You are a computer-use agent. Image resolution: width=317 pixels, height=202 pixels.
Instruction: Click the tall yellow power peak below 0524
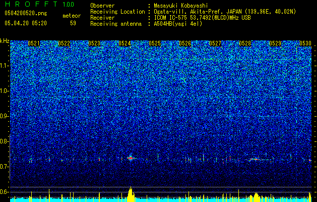(x=131, y=194)
